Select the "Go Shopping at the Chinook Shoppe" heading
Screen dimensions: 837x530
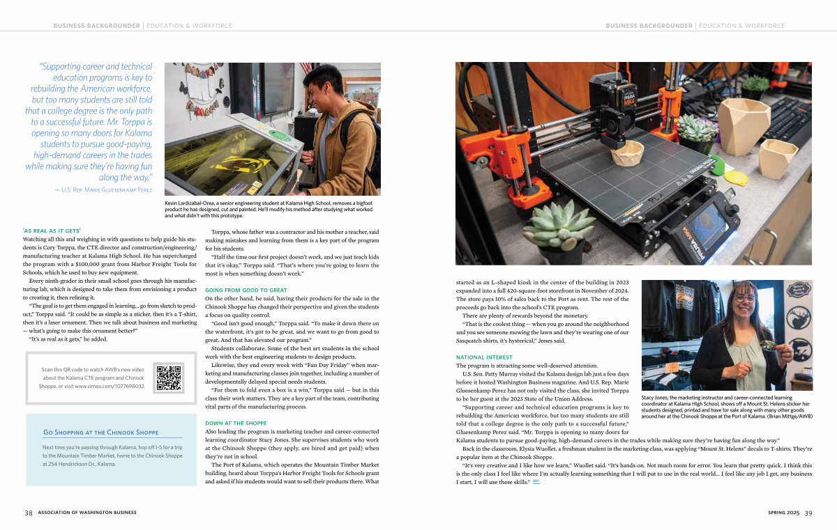(100, 432)
